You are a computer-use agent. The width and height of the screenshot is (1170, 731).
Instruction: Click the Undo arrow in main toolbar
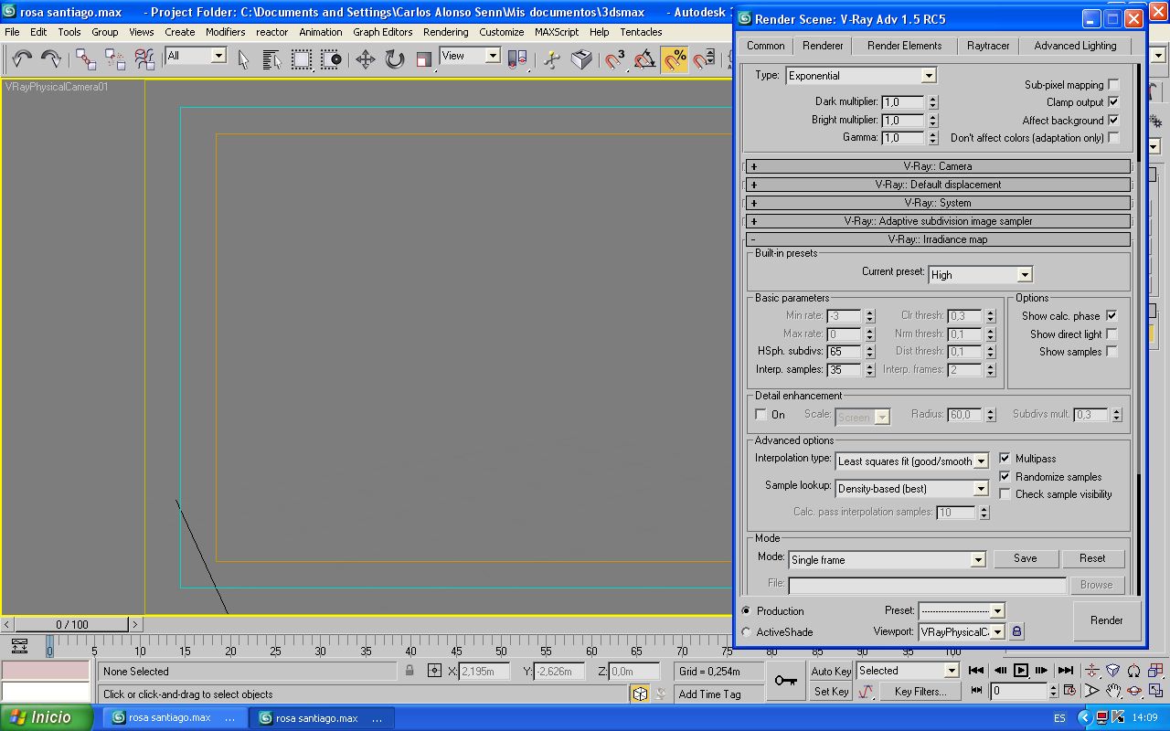[x=22, y=59]
